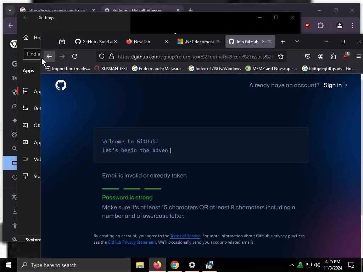363x272 pixels.
Task: Open Firefox account icon
Action: [320, 56]
